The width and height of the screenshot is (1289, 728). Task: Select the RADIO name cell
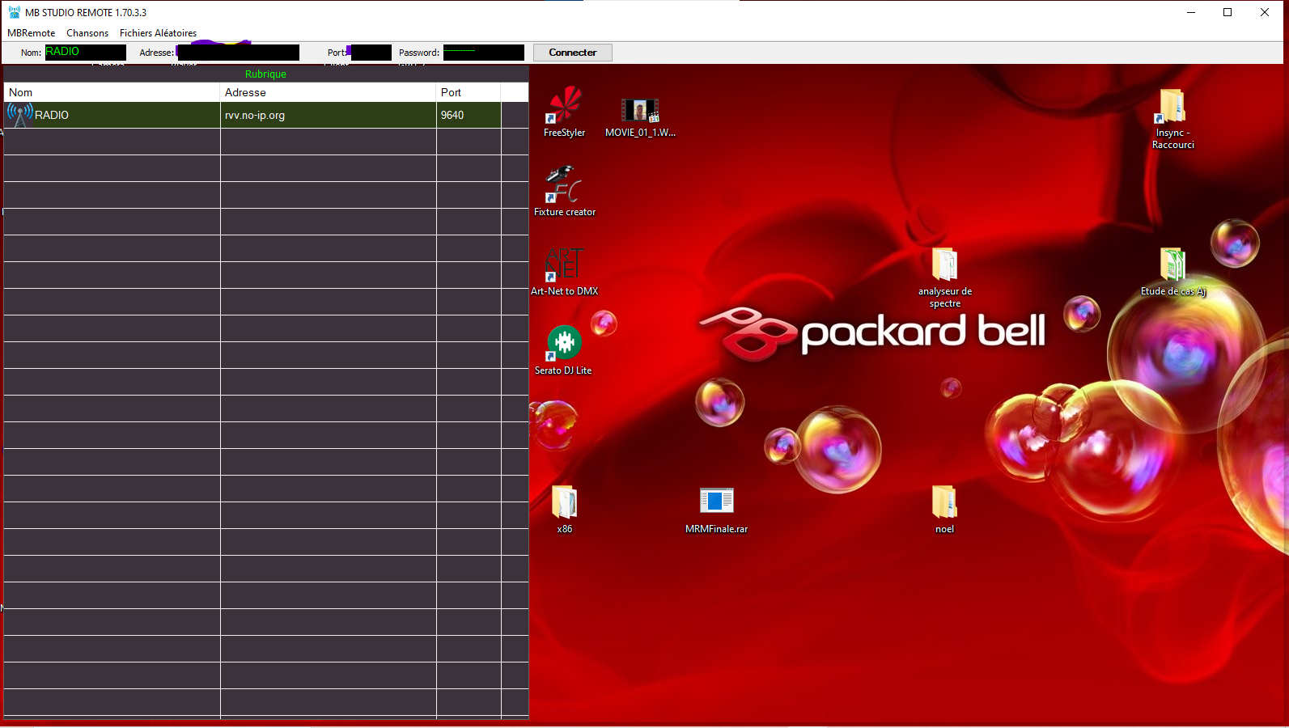[x=112, y=115]
